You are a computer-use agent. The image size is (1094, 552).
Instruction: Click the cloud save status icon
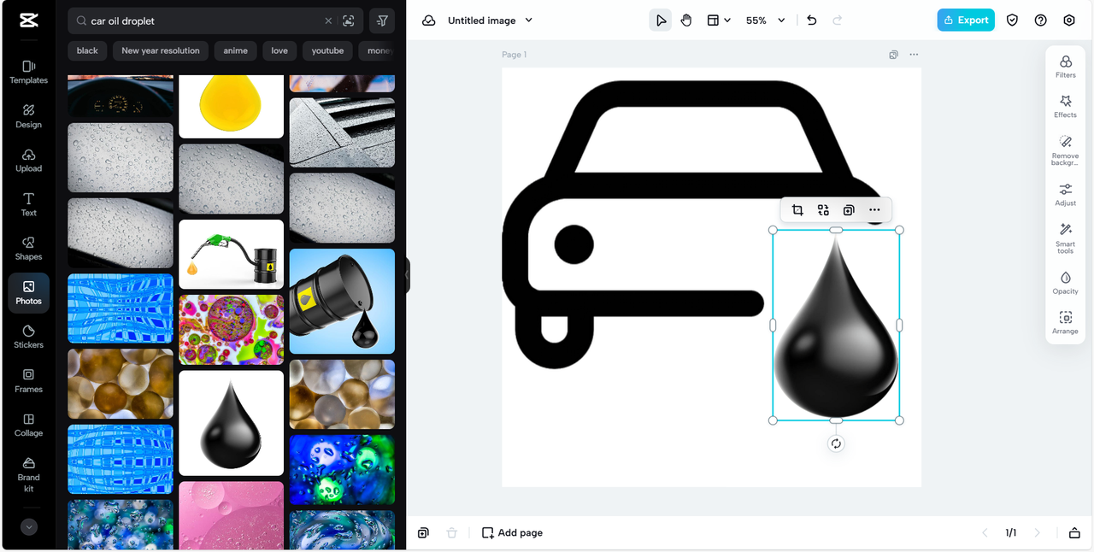[x=429, y=21]
